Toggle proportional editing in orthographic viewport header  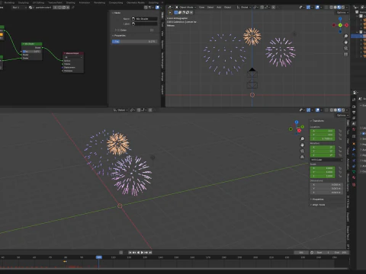click(274, 8)
